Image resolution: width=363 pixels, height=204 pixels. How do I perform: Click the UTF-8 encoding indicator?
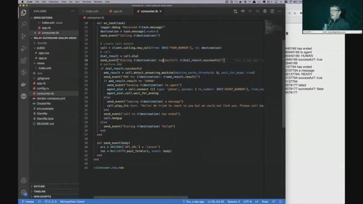pos(247,202)
